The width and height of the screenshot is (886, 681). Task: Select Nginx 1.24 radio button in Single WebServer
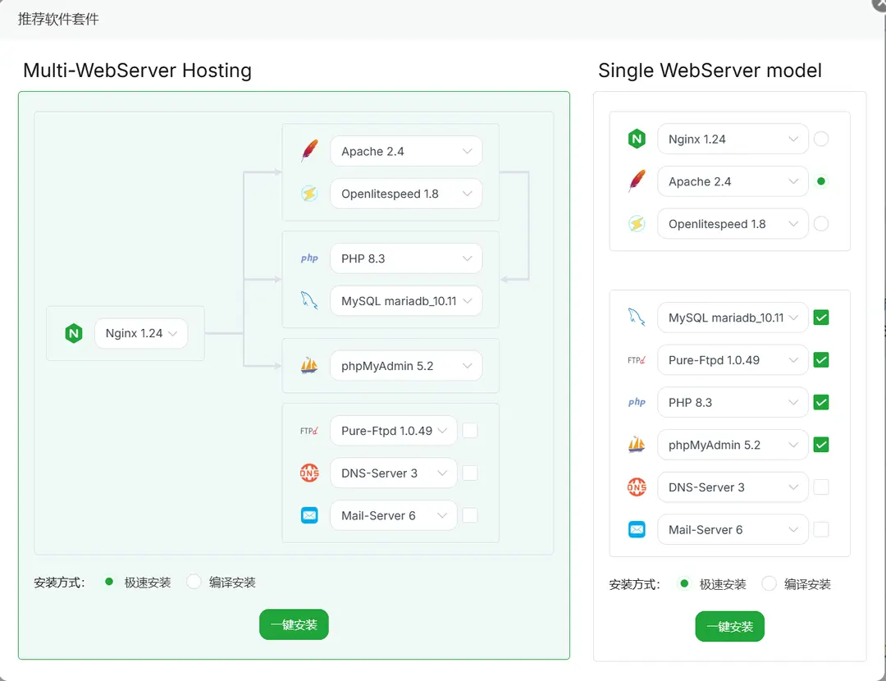pyautogui.click(x=820, y=139)
